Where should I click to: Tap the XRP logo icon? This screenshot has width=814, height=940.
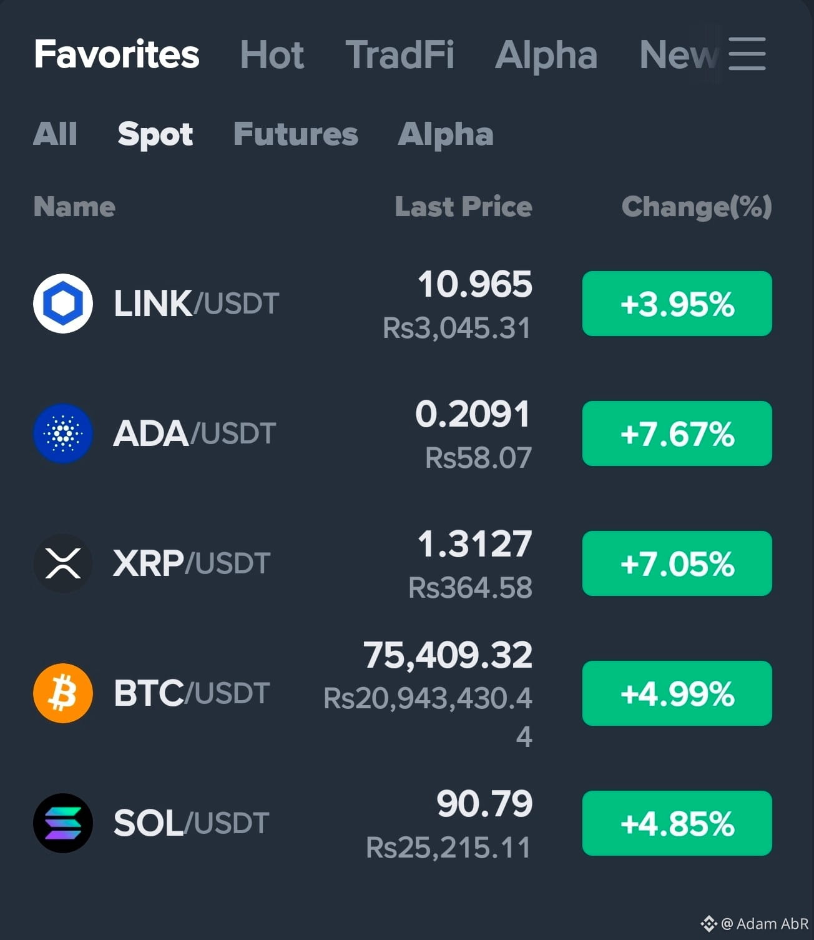coord(63,563)
